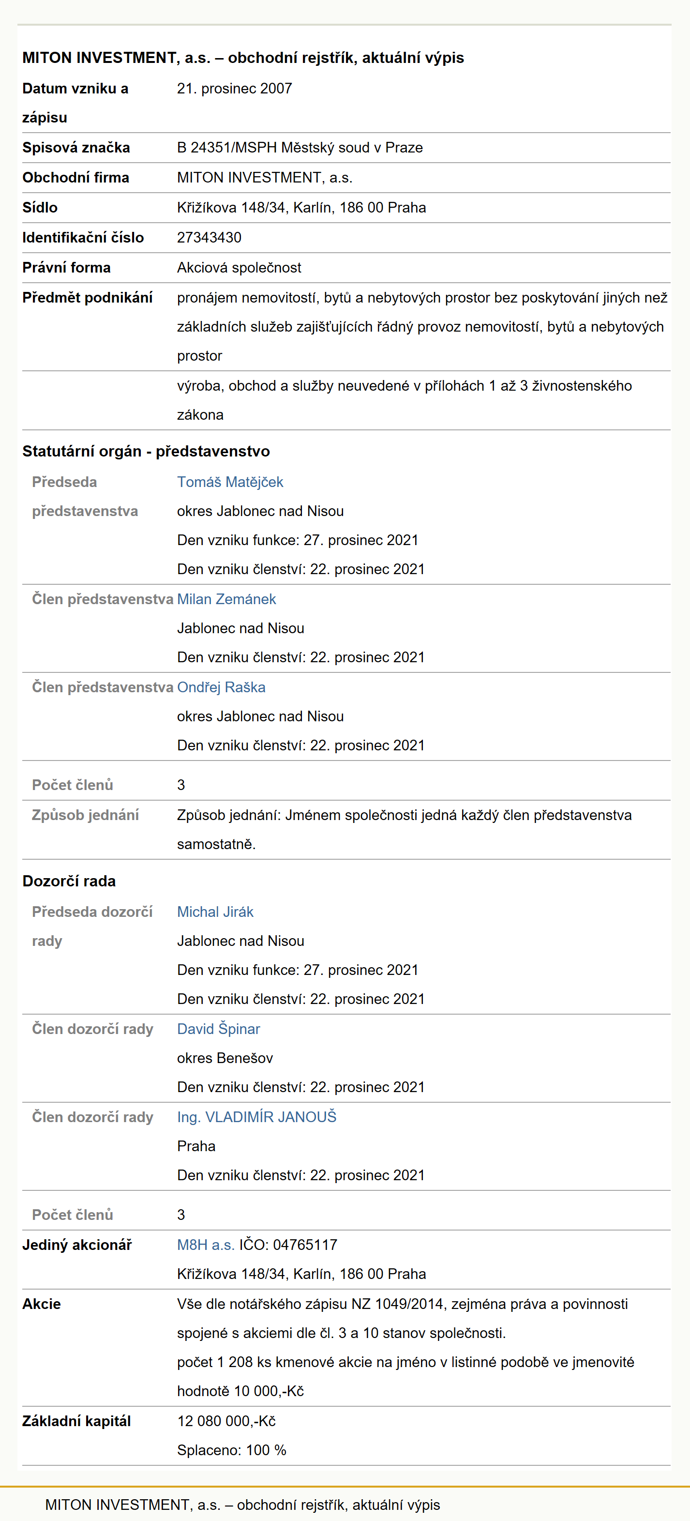Click the IČO: 04765117 text
The width and height of the screenshot is (690, 1521).
pos(288,1245)
